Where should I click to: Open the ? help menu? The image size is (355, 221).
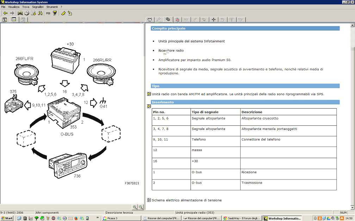[61, 7]
